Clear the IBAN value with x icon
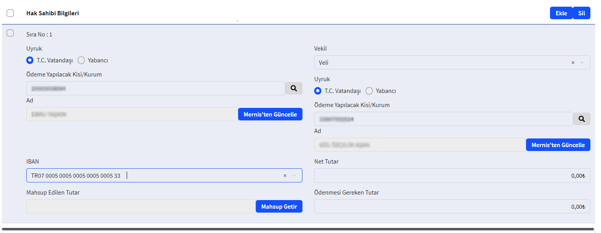Viewport: 601px width, 233px height. [285, 176]
